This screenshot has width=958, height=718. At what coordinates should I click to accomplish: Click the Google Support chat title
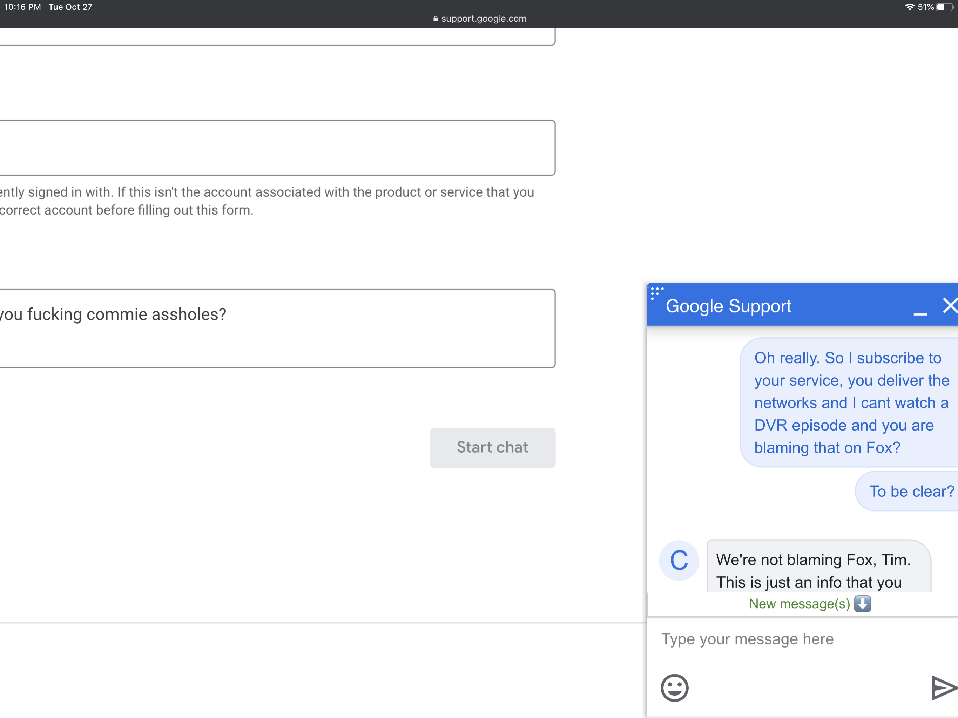[x=728, y=306]
